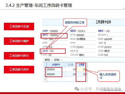Select row 3 header in the grid

tap(45, 79)
